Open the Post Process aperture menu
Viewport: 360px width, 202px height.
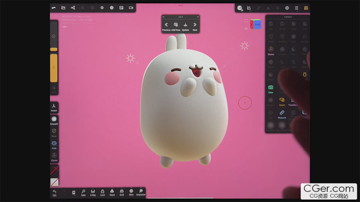tap(112, 8)
